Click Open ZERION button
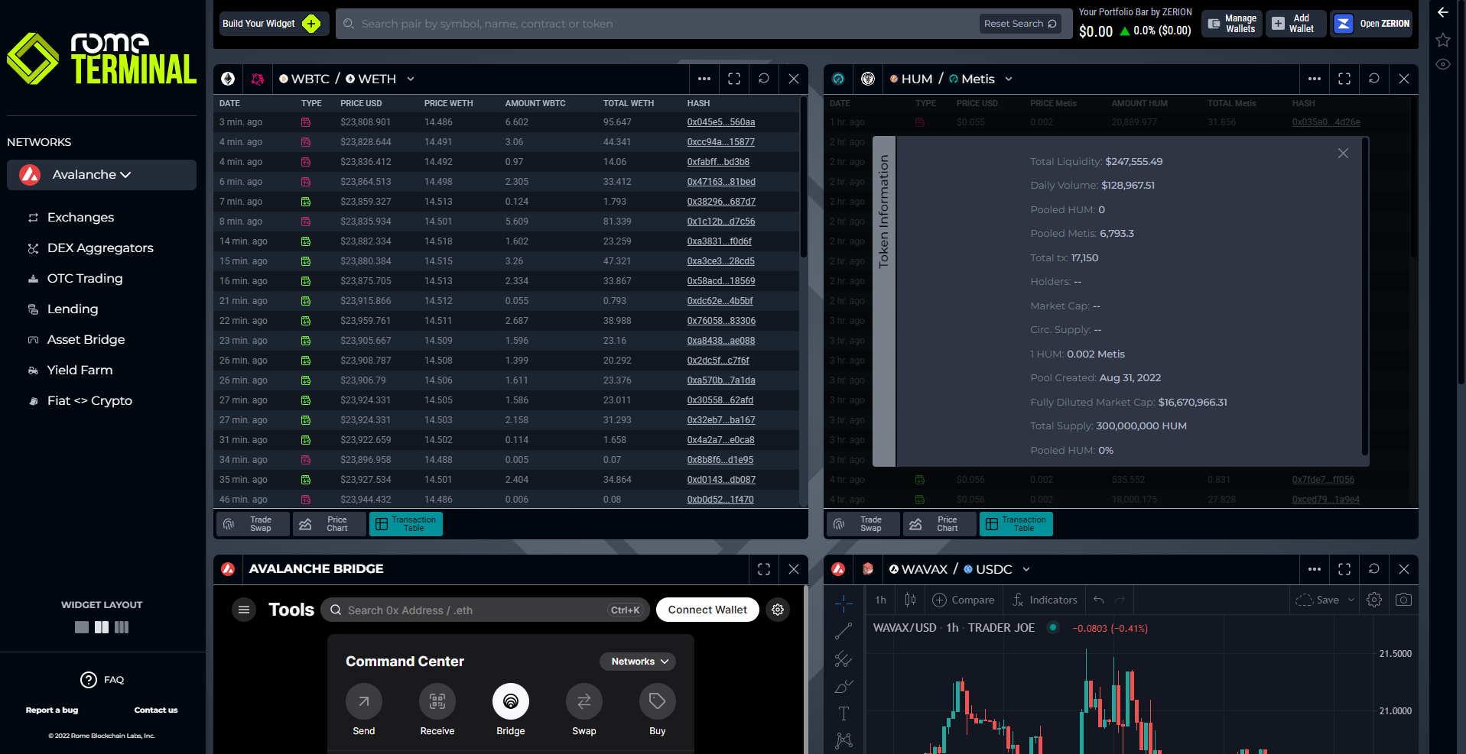Image resolution: width=1466 pixels, height=754 pixels. click(1372, 24)
